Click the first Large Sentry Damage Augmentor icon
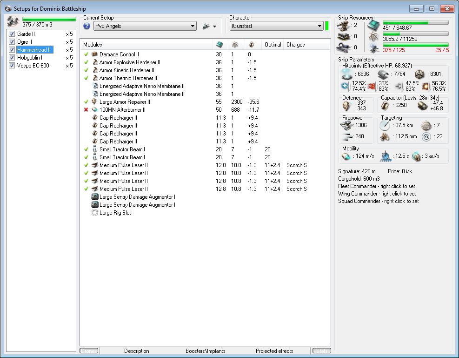 [x=94, y=196]
